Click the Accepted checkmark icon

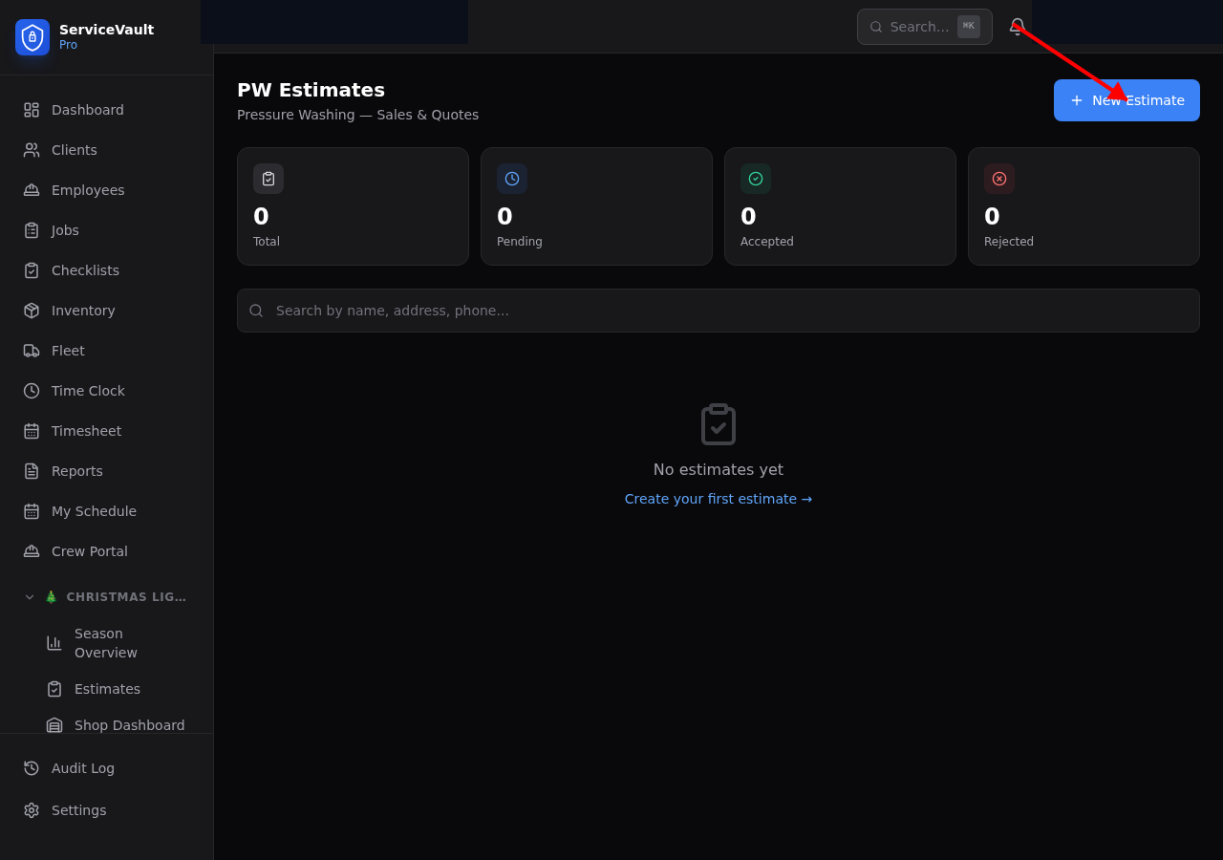click(x=756, y=179)
